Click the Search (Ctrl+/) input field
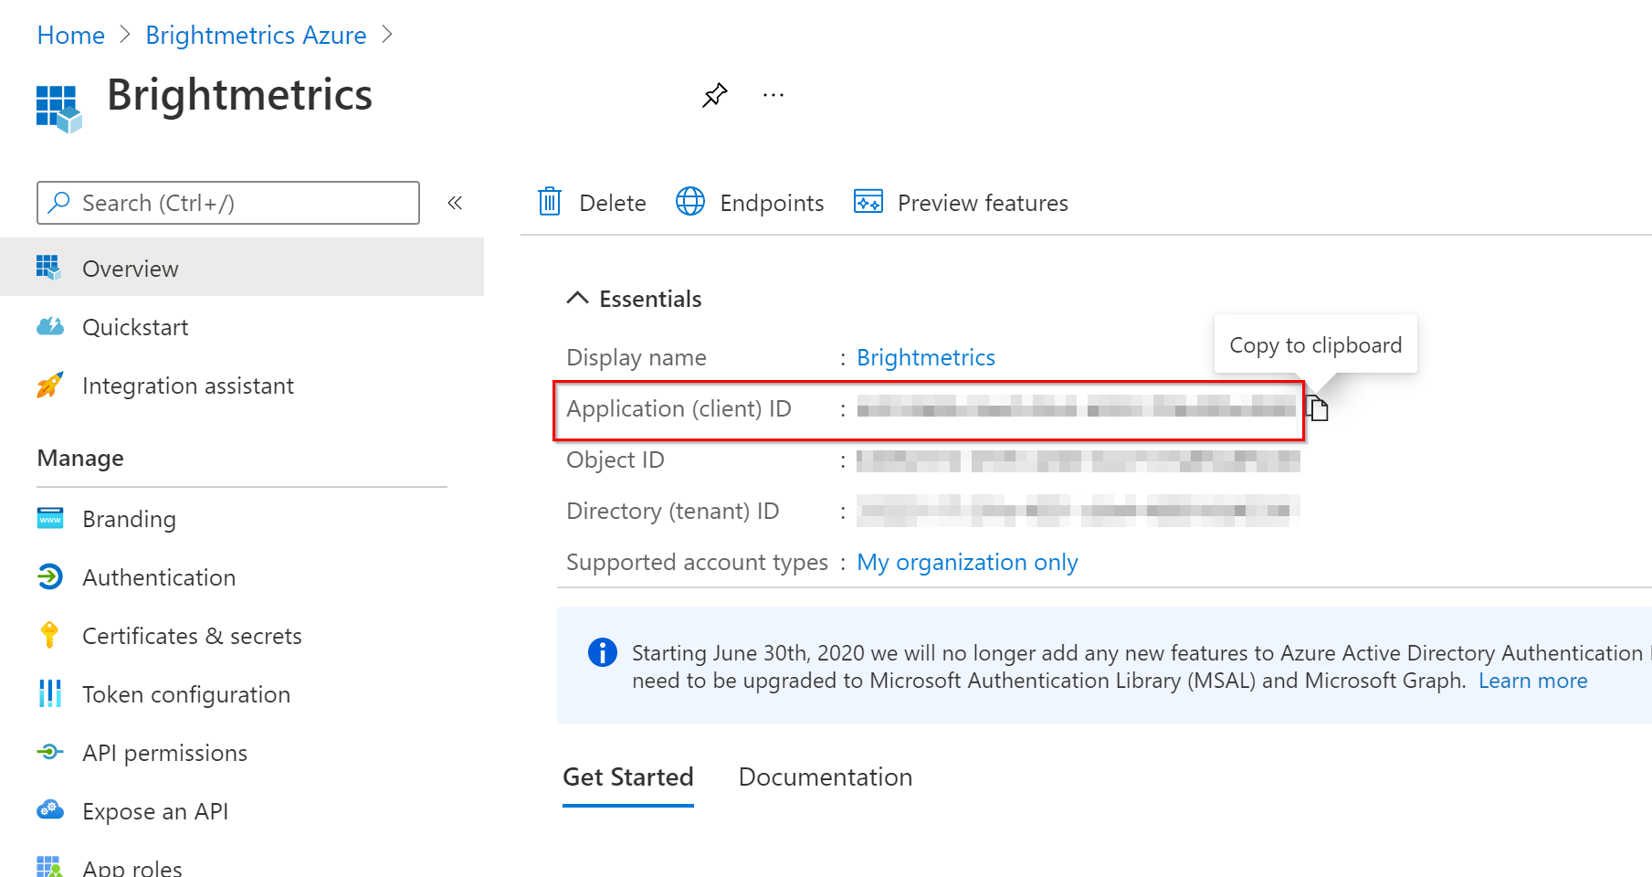The width and height of the screenshot is (1652, 877). pos(228,203)
